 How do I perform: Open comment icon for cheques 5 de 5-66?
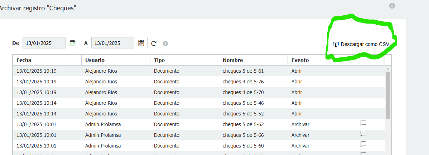pos(363,134)
